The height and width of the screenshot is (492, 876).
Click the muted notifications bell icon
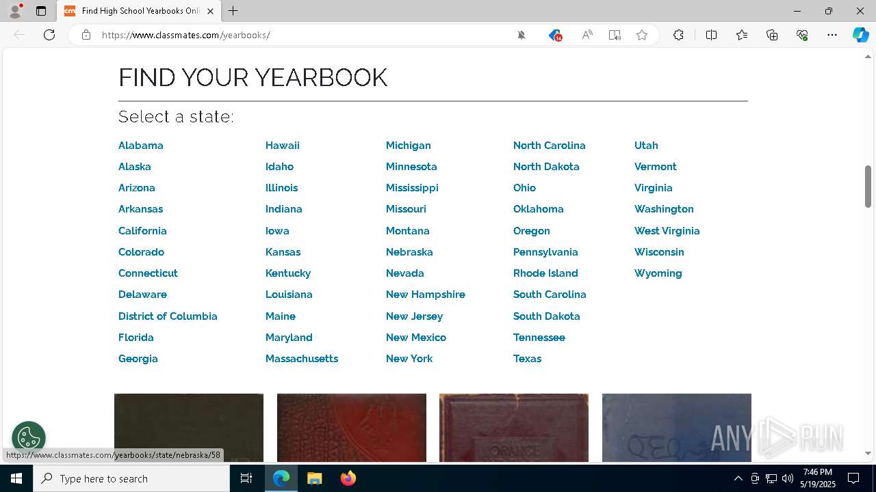tap(521, 35)
